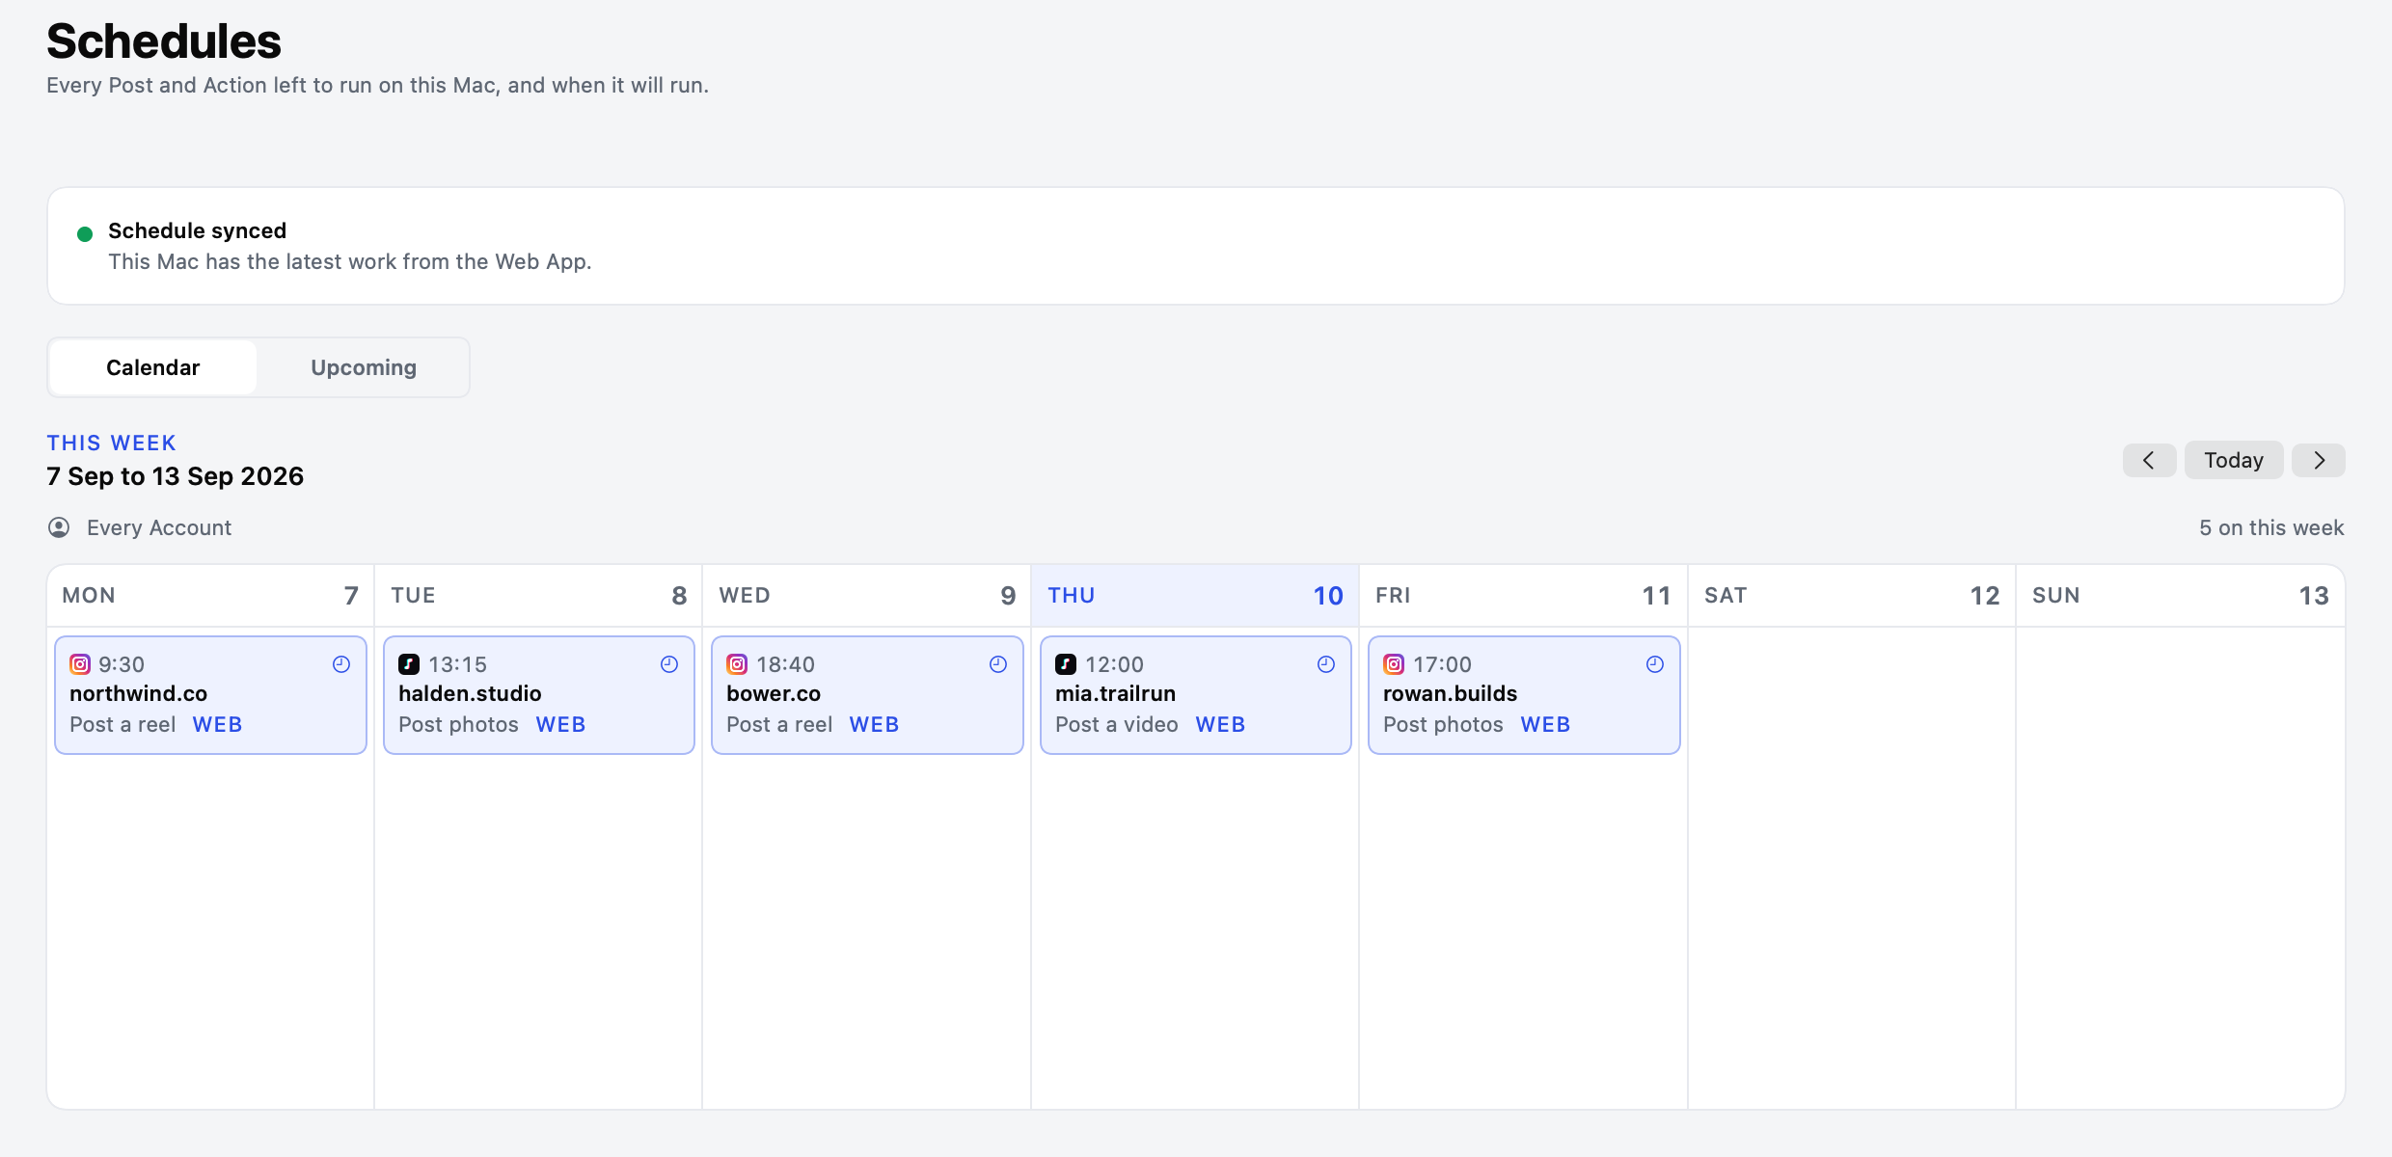Switch to the Calendar tab

[153, 367]
